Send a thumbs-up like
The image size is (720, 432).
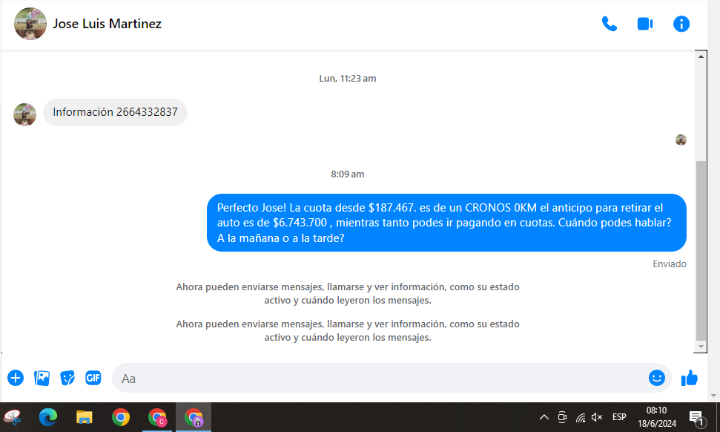(690, 378)
